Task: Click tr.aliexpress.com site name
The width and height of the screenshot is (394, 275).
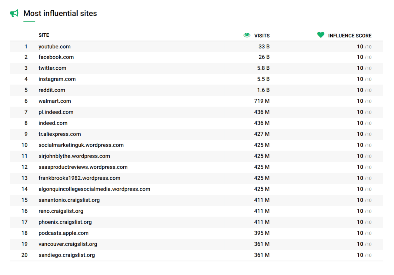Action: tap(60, 134)
